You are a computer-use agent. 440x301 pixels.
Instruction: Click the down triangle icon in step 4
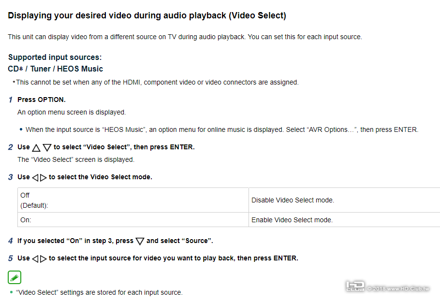coord(140,241)
